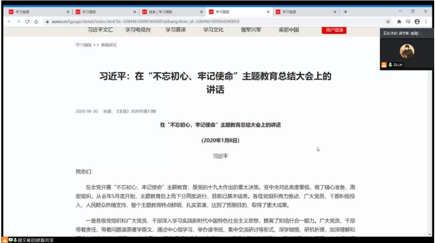Switch to the 搜索 | 学习强国 tab
Screen dimensions: 435x243
coord(169,12)
